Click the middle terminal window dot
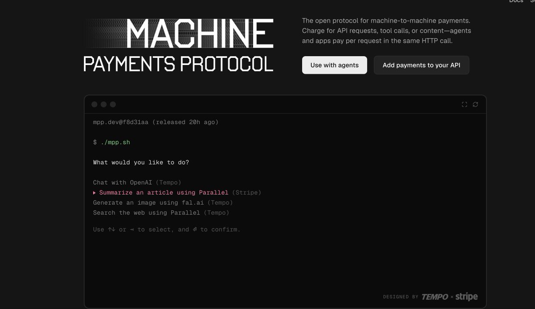Viewport: 535px width, 309px height. tap(103, 105)
